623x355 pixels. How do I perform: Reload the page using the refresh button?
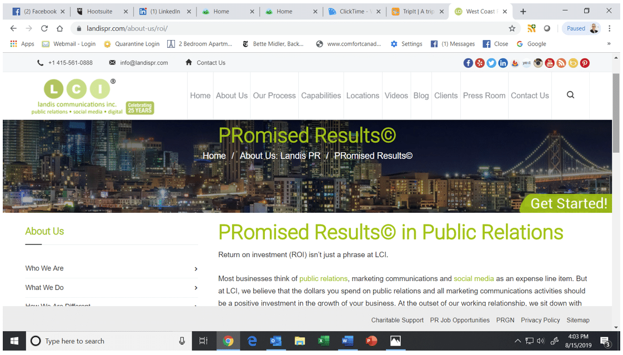click(x=44, y=28)
